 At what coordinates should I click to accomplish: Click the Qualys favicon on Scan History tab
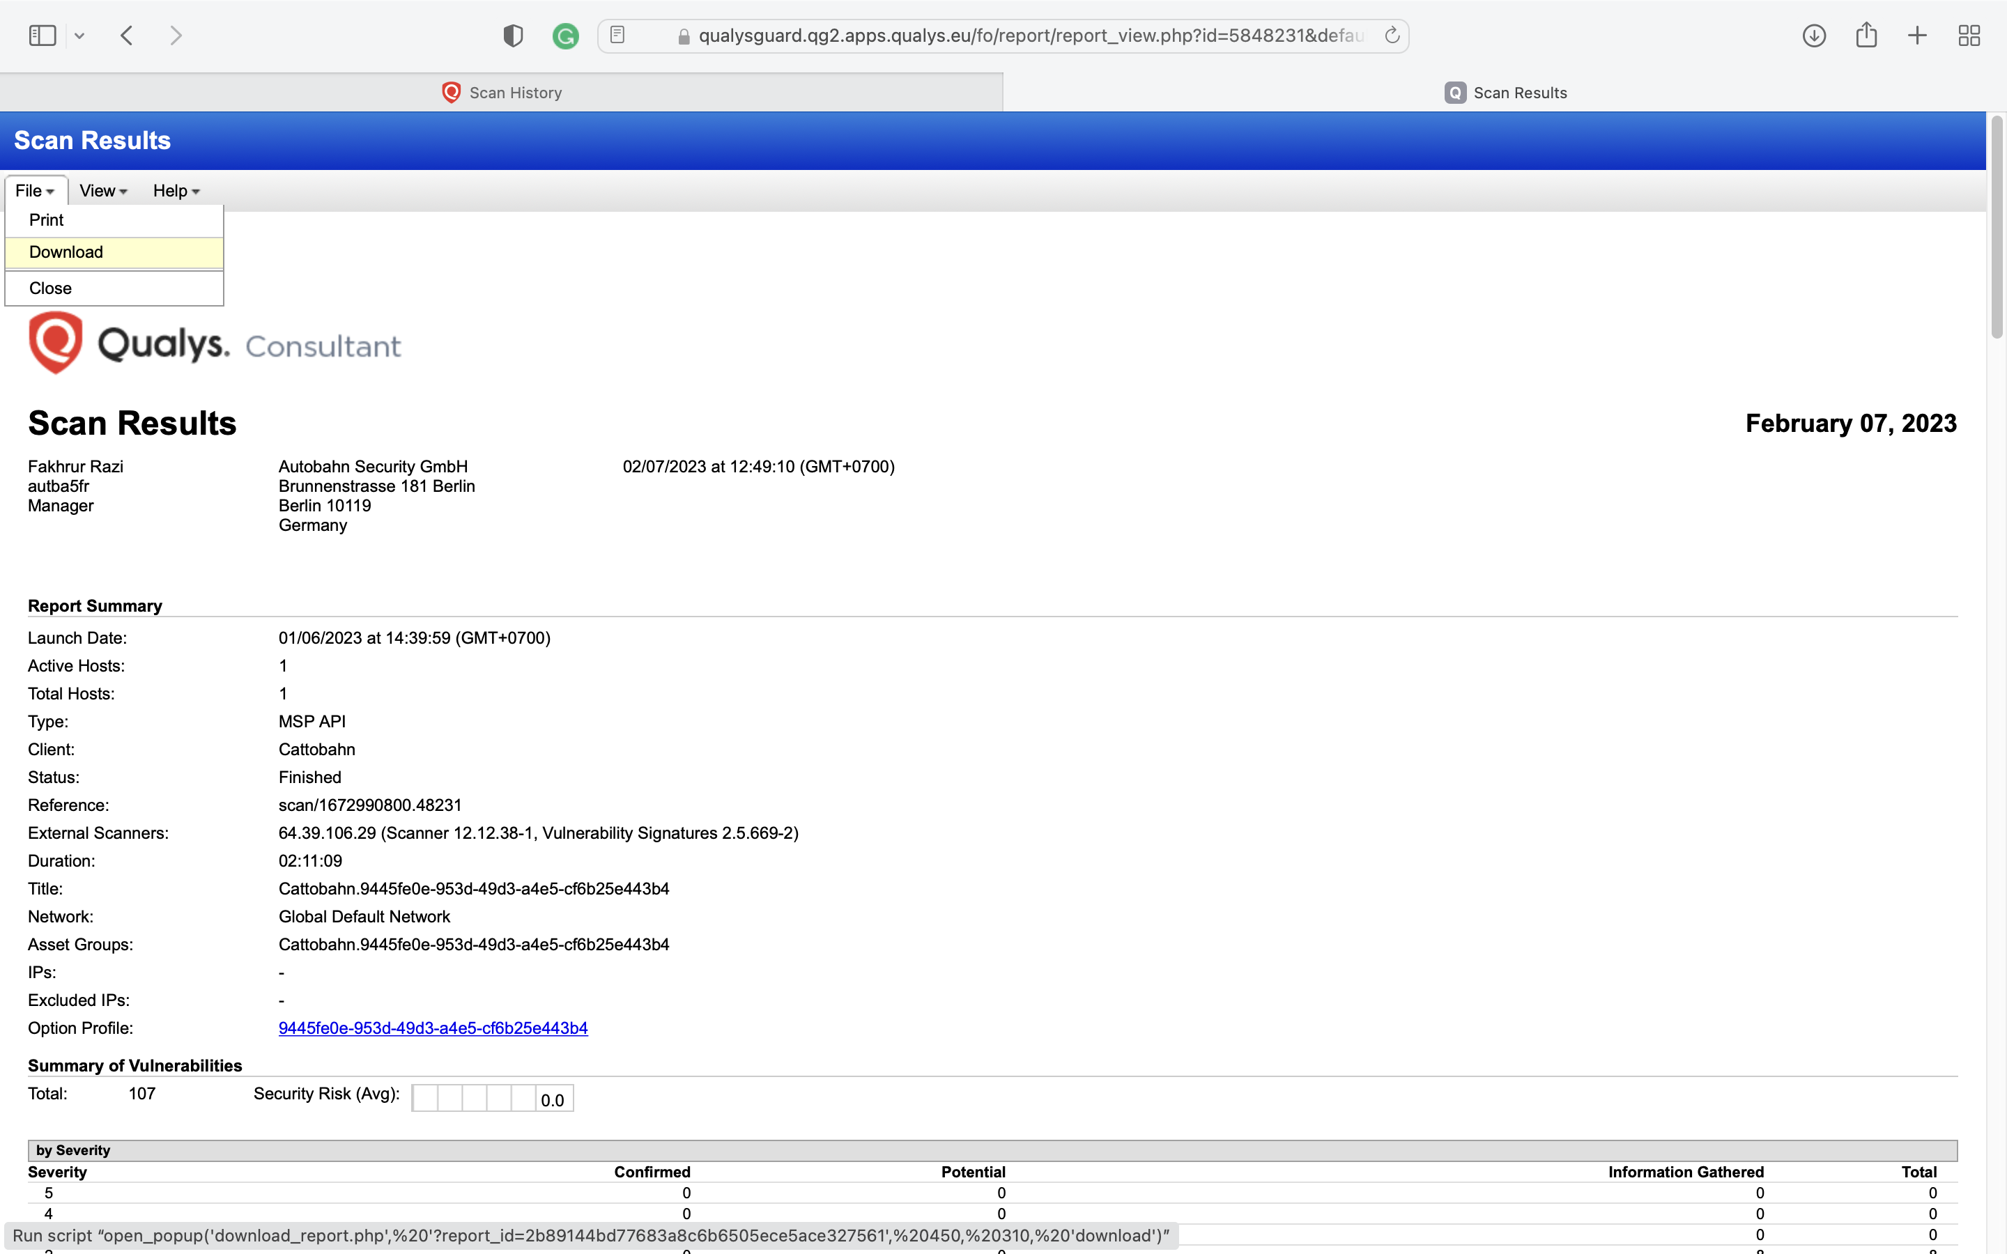click(451, 92)
